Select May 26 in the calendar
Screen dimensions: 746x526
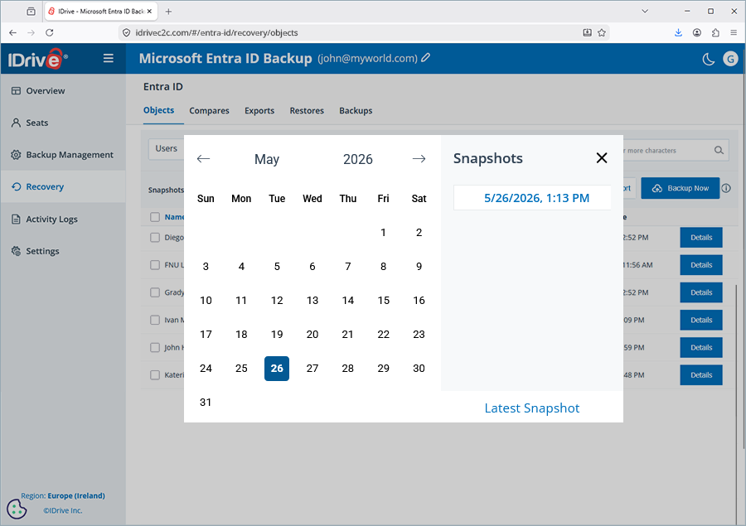pyautogui.click(x=277, y=369)
